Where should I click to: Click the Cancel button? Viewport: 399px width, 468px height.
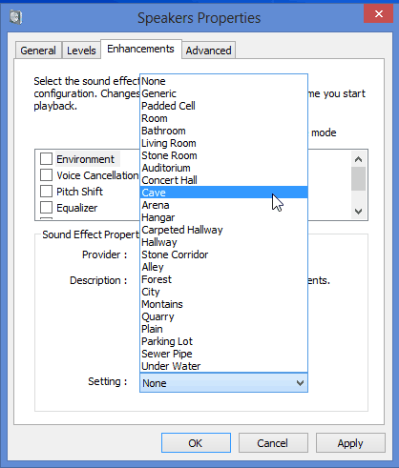pos(273,442)
